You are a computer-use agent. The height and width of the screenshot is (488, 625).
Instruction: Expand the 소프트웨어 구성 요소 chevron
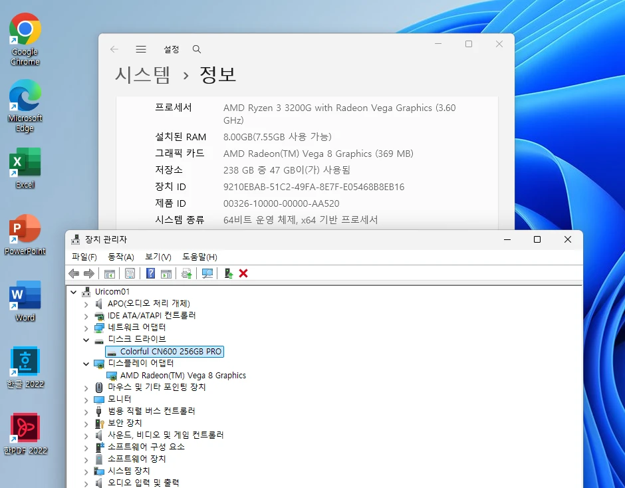coord(86,447)
